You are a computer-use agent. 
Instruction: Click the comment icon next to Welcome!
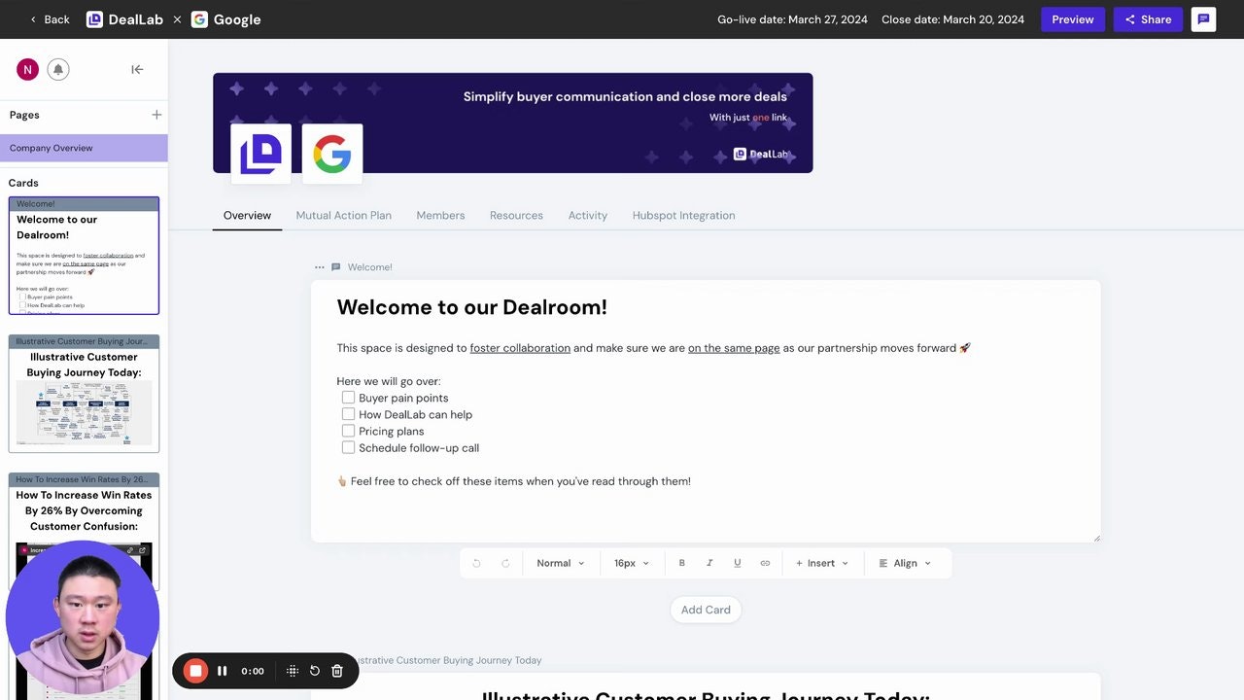coord(335,266)
